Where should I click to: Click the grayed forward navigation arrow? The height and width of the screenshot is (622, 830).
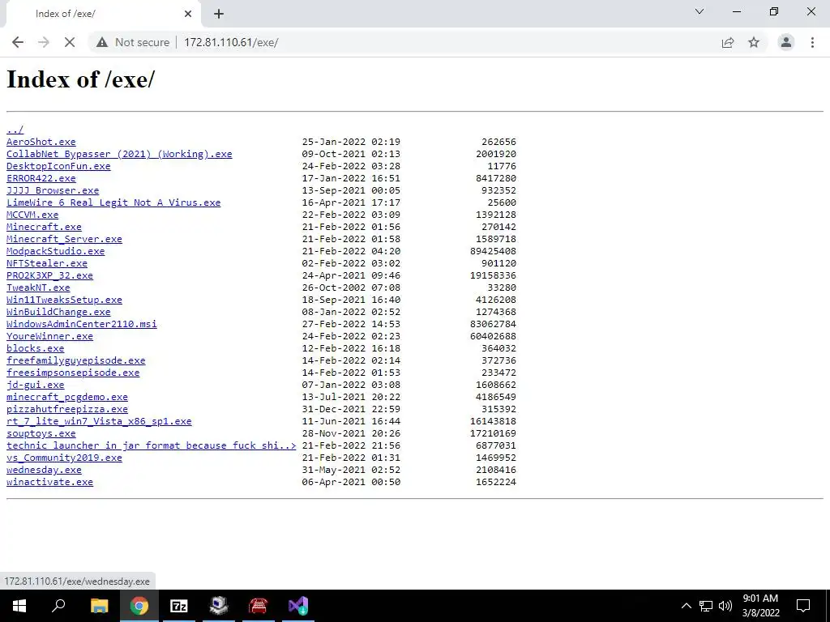(44, 42)
